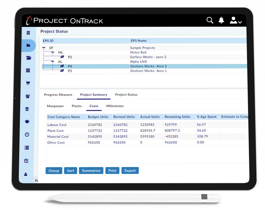
Task: Collapse the ML tree node
Action: point(53,52)
